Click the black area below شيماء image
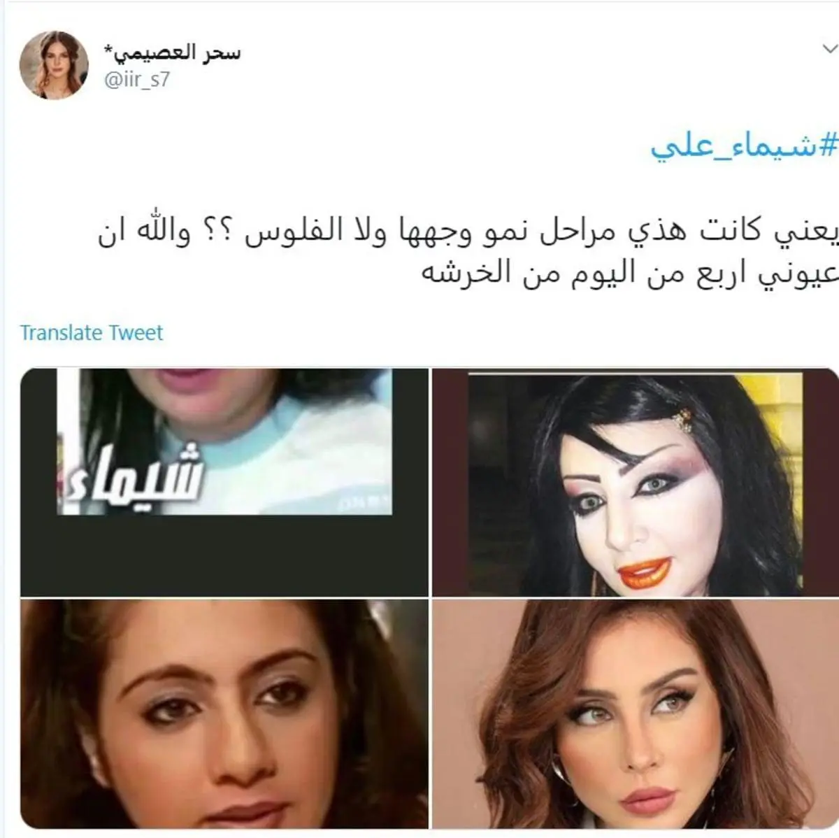Screen dimensions: 839x838 tap(224, 556)
